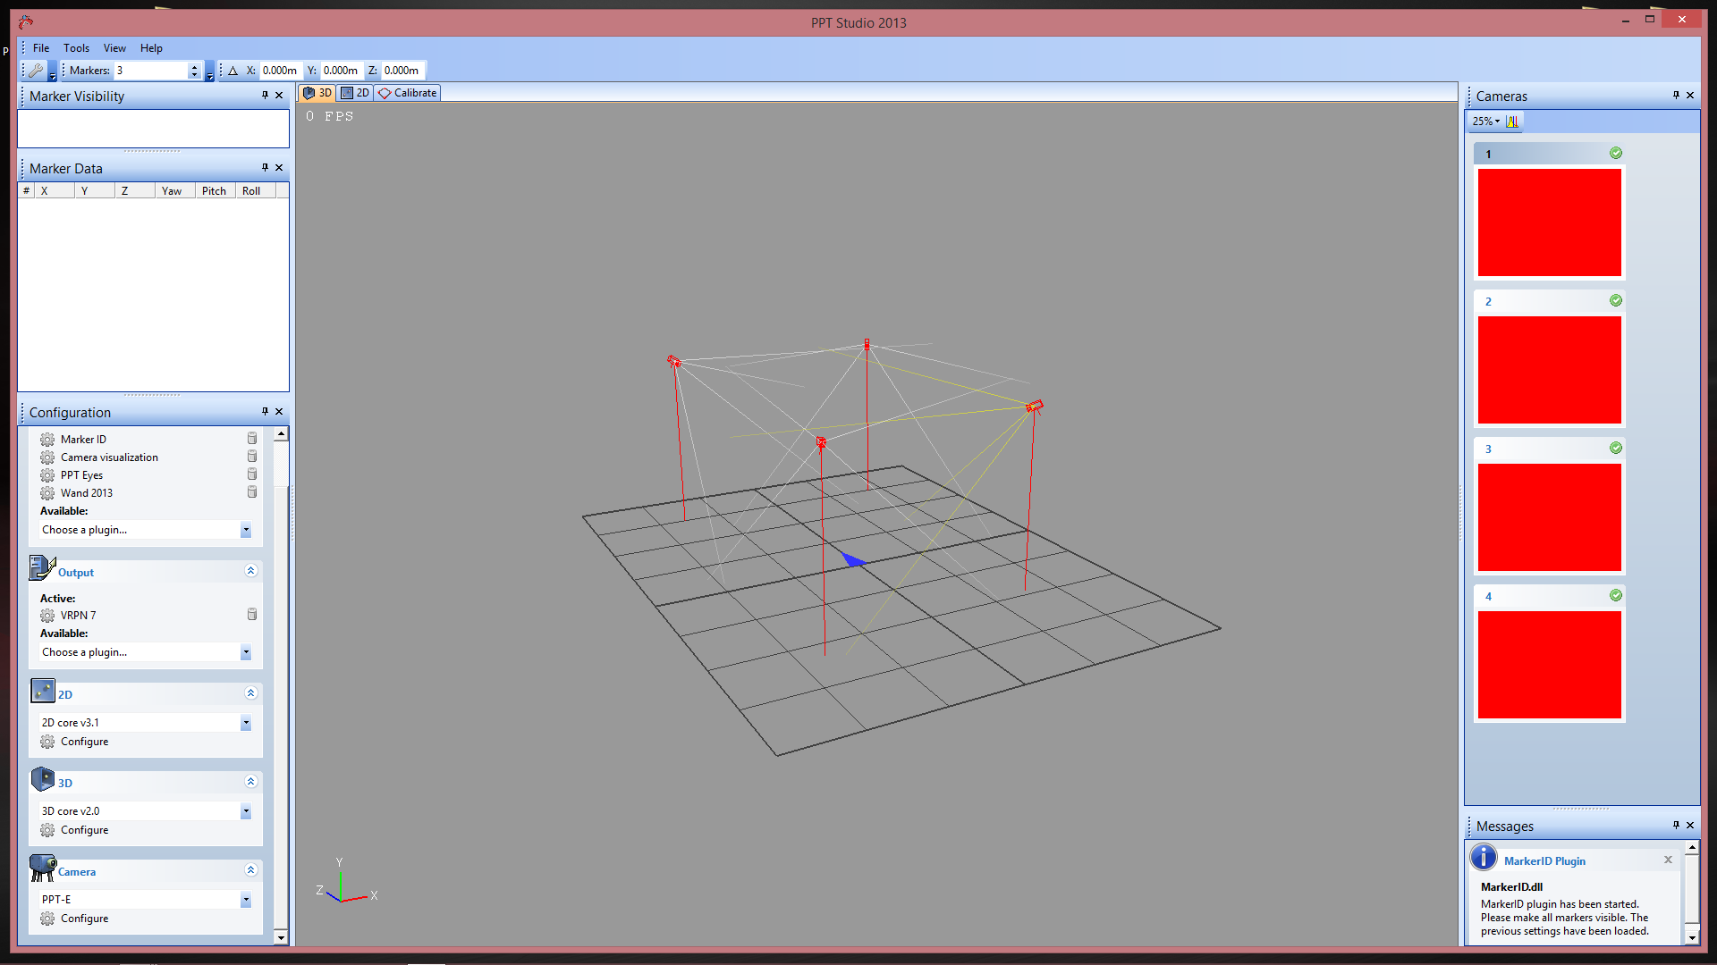Click the red camera 2 preview thumbnail

(1549, 370)
